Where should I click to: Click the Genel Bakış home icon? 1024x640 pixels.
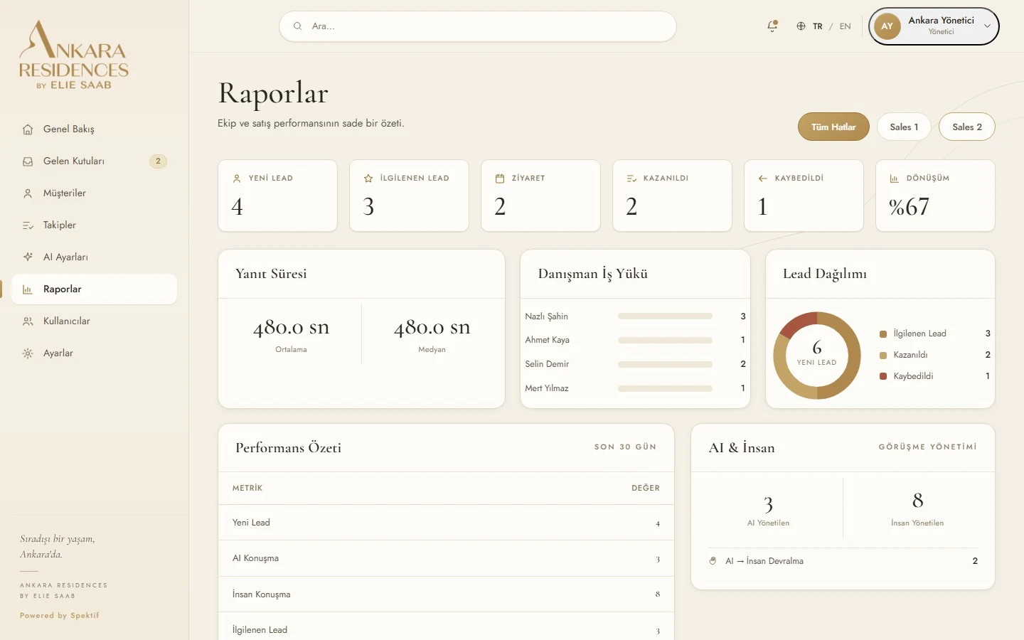[x=28, y=129]
